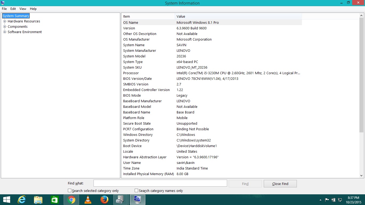This screenshot has width=365, height=205.
Task: Select the OS Name row
Action: click(x=212, y=22)
